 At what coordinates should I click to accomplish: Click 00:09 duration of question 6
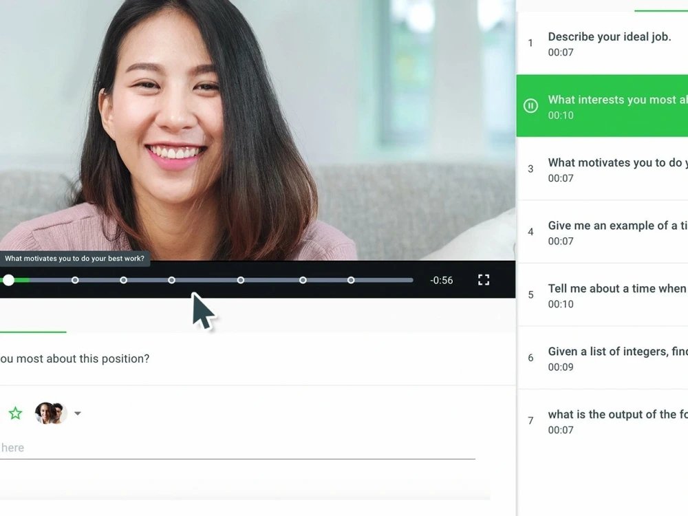pyautogui.click(x=561, y=367)
